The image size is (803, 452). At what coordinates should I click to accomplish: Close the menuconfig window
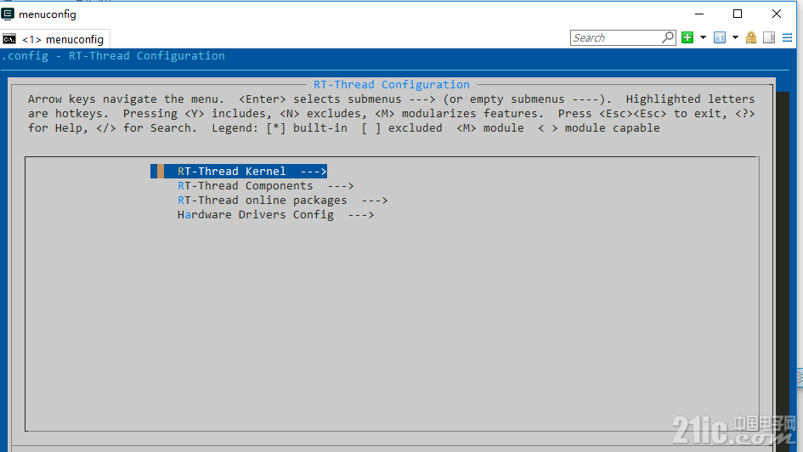777,14
